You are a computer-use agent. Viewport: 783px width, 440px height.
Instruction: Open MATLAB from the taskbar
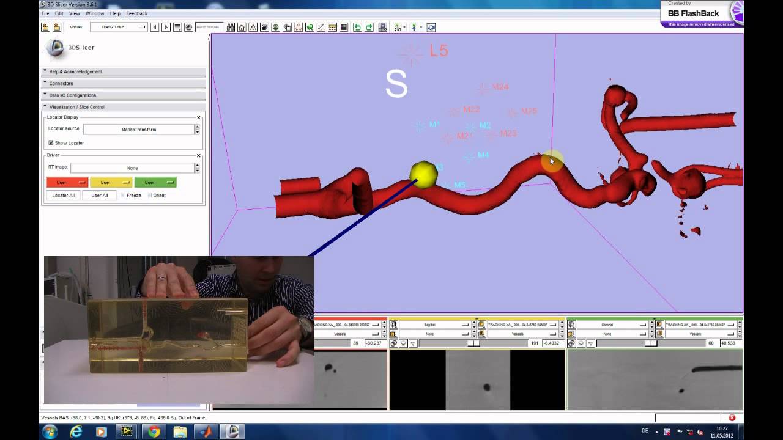pos(206,431)
